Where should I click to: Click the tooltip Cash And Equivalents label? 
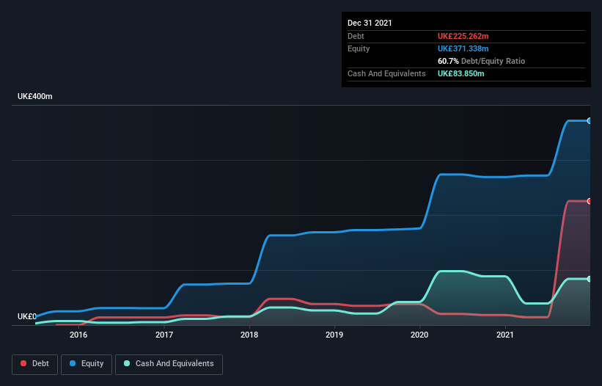click(x=386, y=73)
